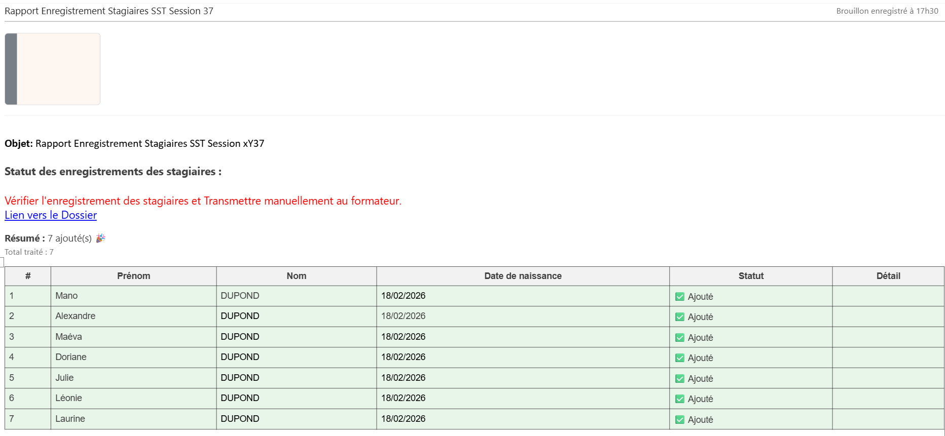Click 'DUPOND' in Mano's row

pos(240,296)
